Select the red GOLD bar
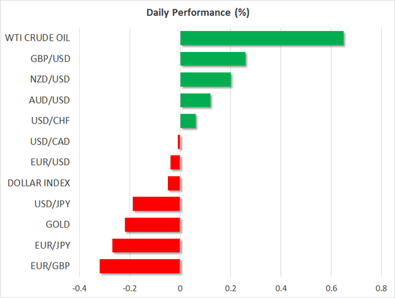 point(152,225)
